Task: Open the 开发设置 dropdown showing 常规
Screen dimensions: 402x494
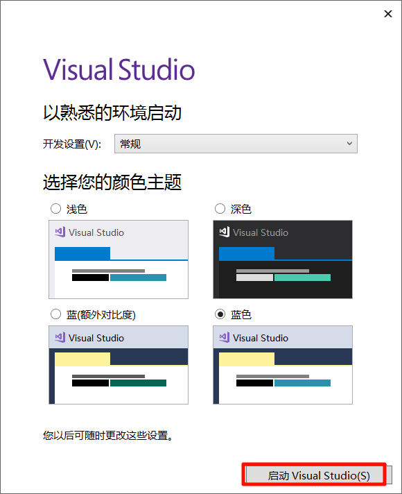Action: (x=236, y=144)
